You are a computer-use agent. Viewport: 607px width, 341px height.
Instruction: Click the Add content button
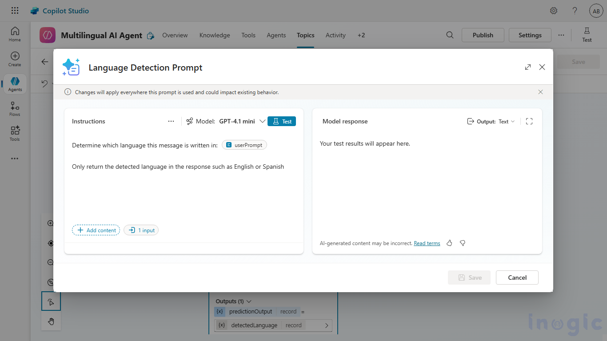pyautogui.click(x=96, y=230)
